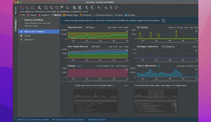Open the GC Pauses graph settings gear
The image size is (211, 122).
click(x=196, y=31)
